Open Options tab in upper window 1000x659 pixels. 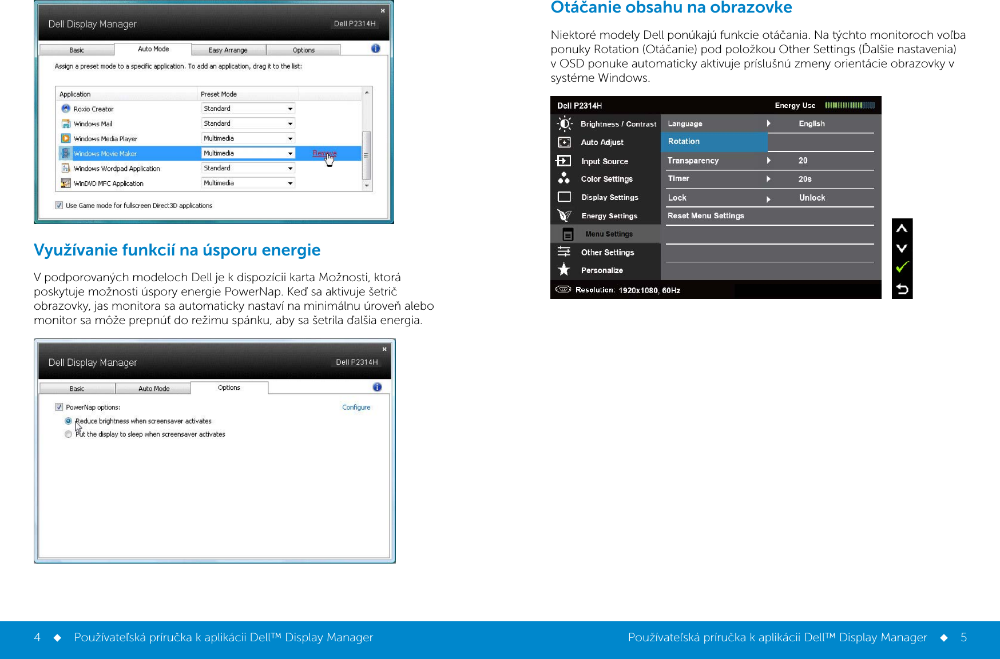(x=303, y=50)
